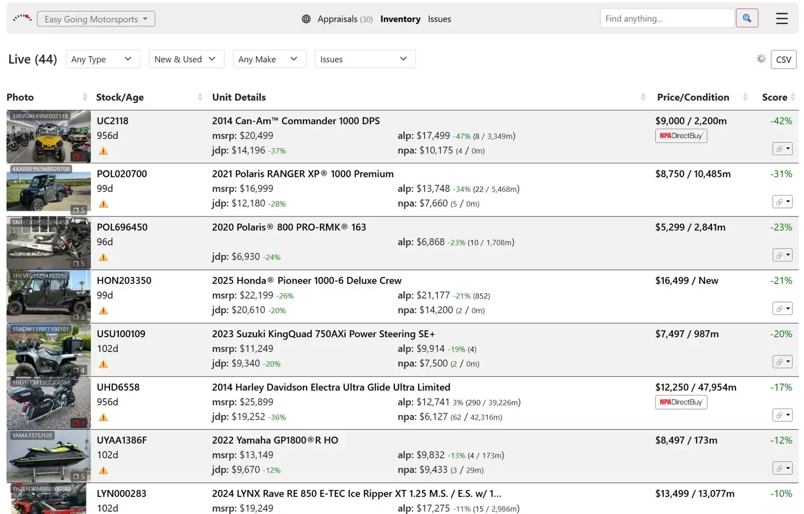Select the Inventory tab
Image resolution: width=804 pixels, height=514 pixels.
pos(400,19)
